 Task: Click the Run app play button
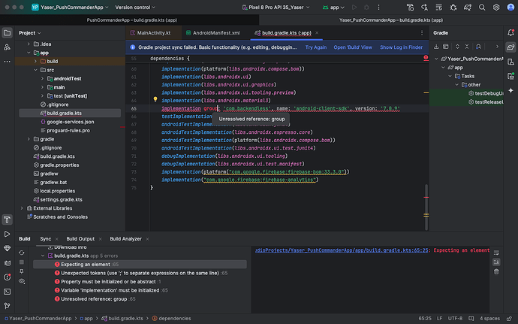354,8
